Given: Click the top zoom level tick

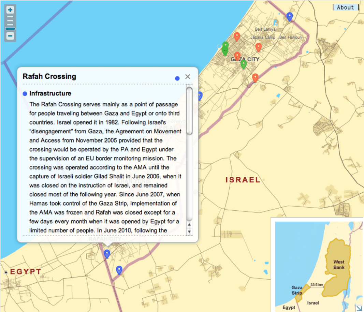Looking at the screenshot, I should click(10, 17).
